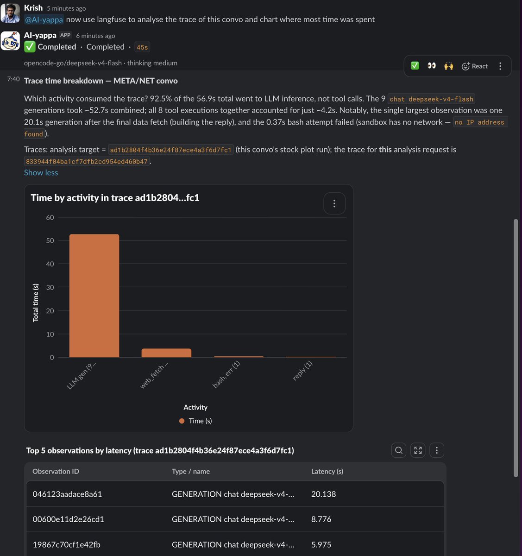Collapse the message with Show less
The height and width of the screenshot is (556, 522).
(x=41, y=172)
